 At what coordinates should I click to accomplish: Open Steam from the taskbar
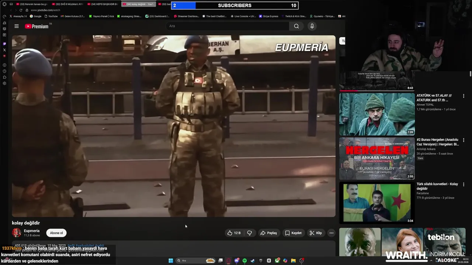tap(253, 261)
